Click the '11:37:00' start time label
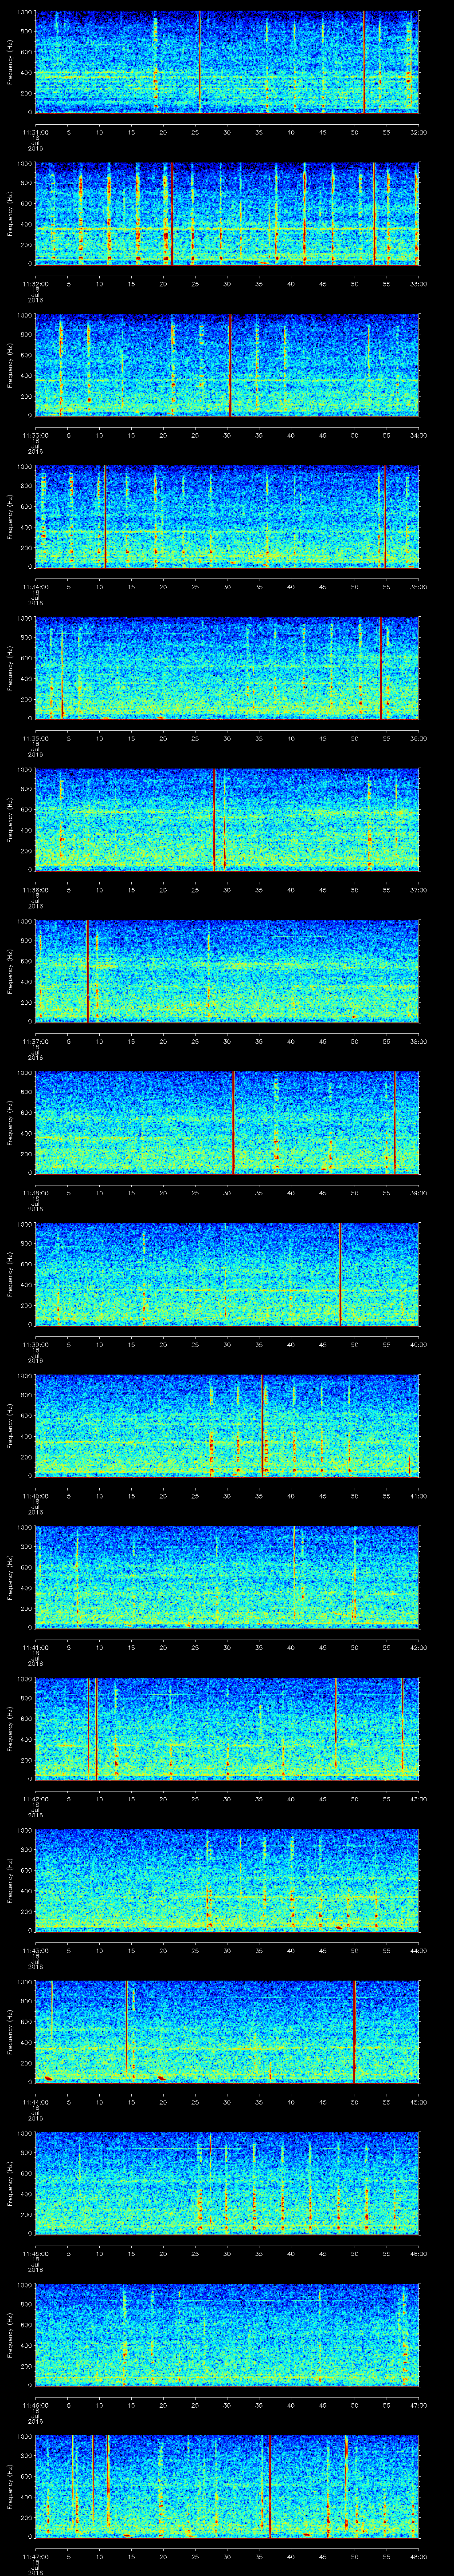This screenshot has width=454, height=2576. (x=35, y=1041)
